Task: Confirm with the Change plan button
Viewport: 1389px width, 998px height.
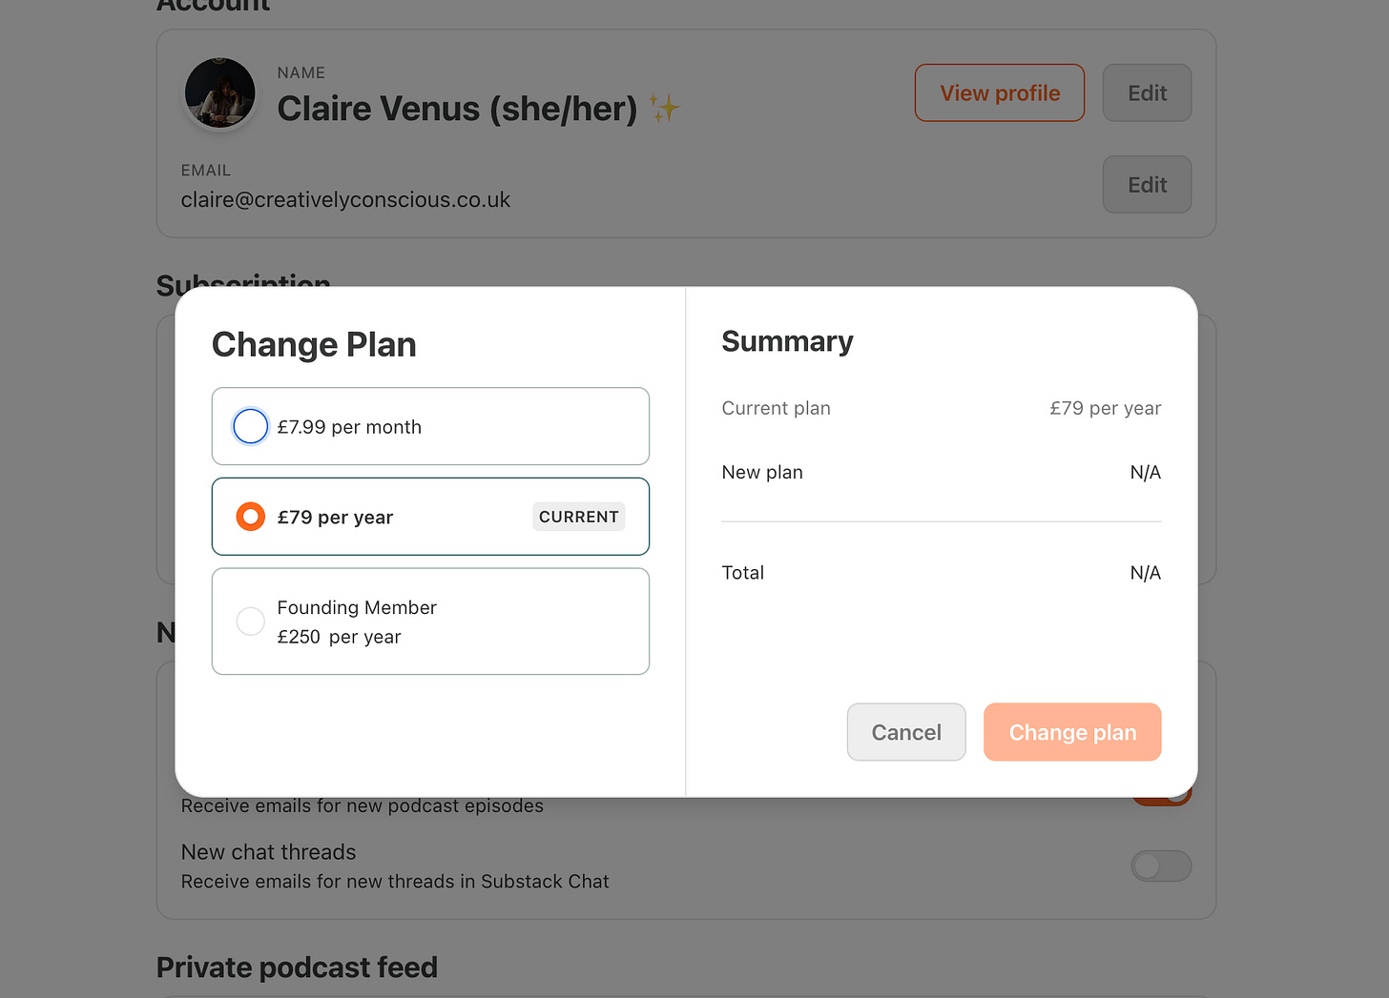Action: (x=1072, y=732)
